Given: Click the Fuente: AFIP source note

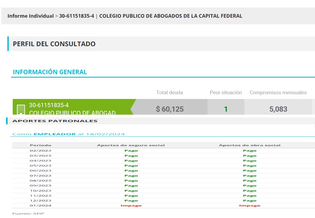Looking at the screenshot, I should pyautogui.click(x=28, y=214).
